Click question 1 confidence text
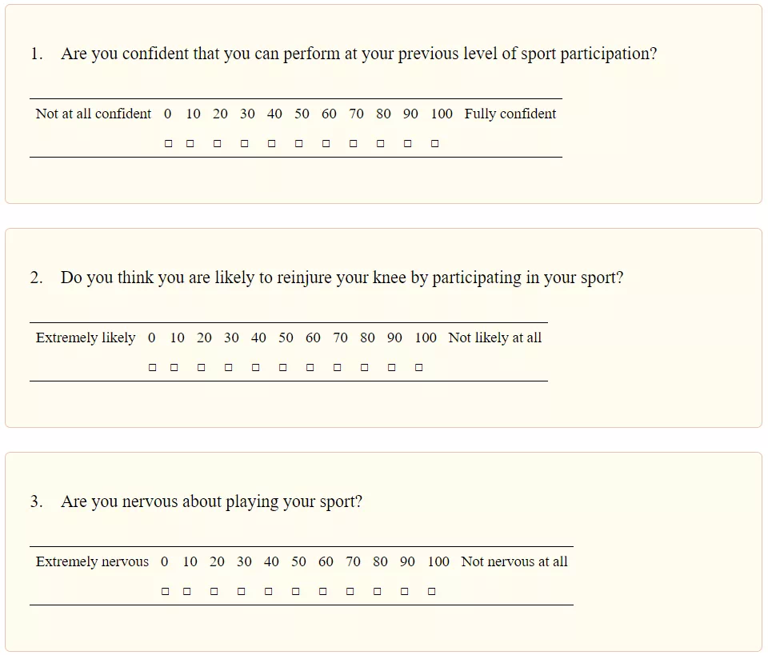768x655 pixels. pos(358,54)
